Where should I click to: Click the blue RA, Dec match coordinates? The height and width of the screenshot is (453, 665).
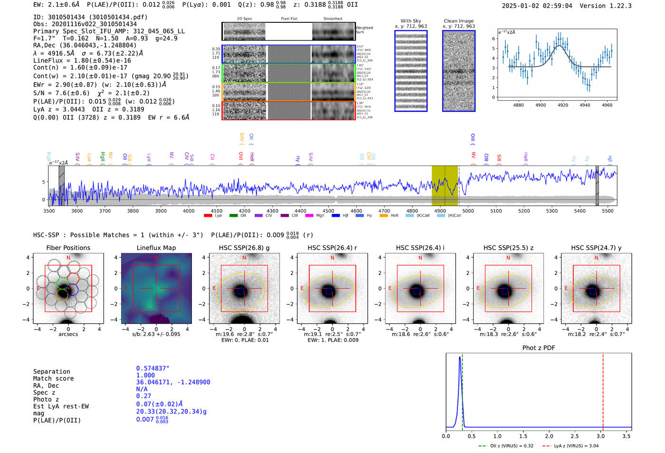(173, 382)
